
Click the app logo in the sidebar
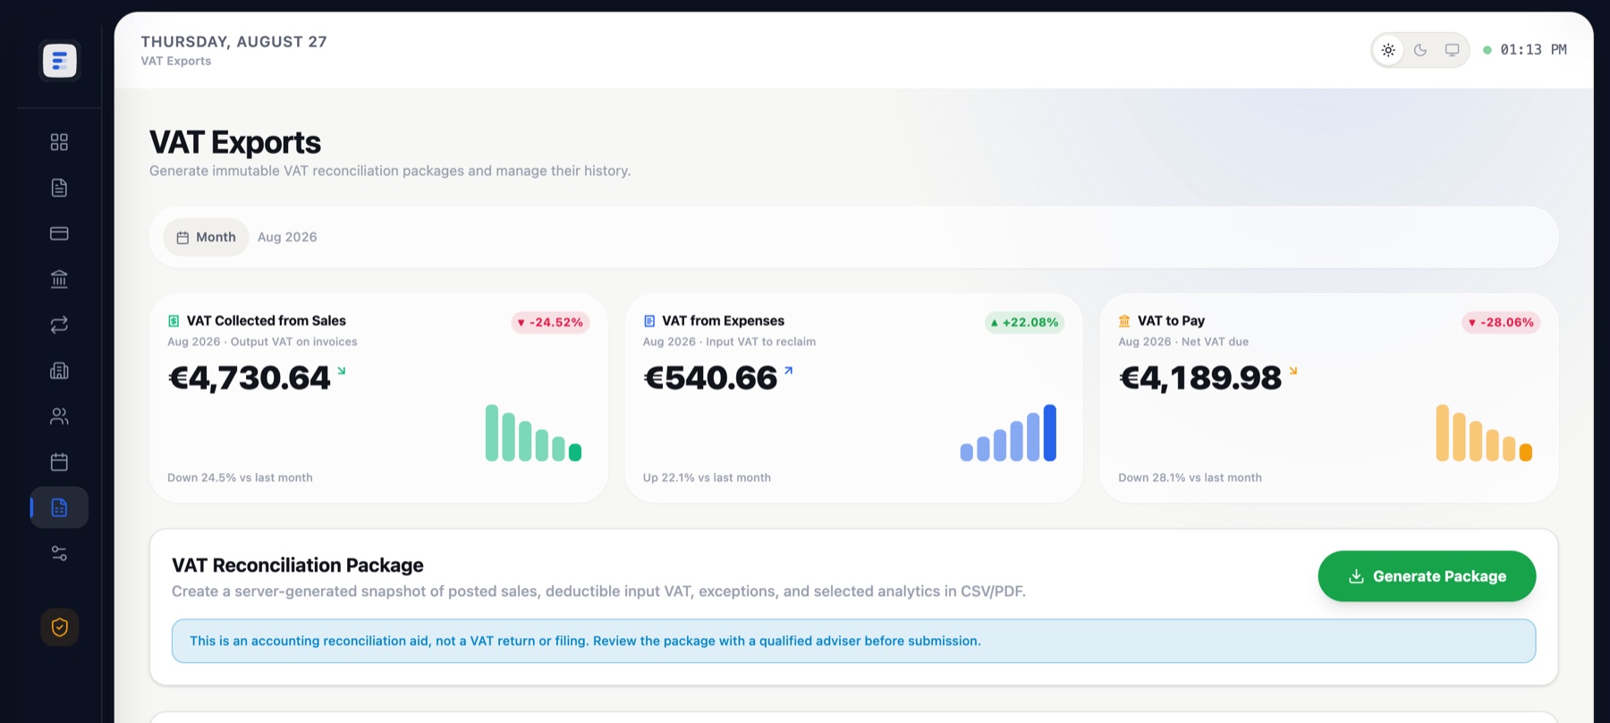[x=60, y=61]
